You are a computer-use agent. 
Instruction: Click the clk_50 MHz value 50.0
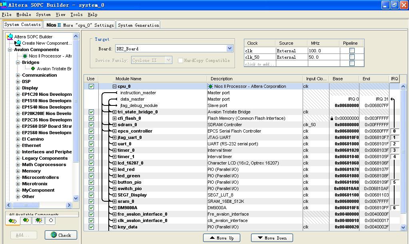pyautogui.click(x=313, y=57)
